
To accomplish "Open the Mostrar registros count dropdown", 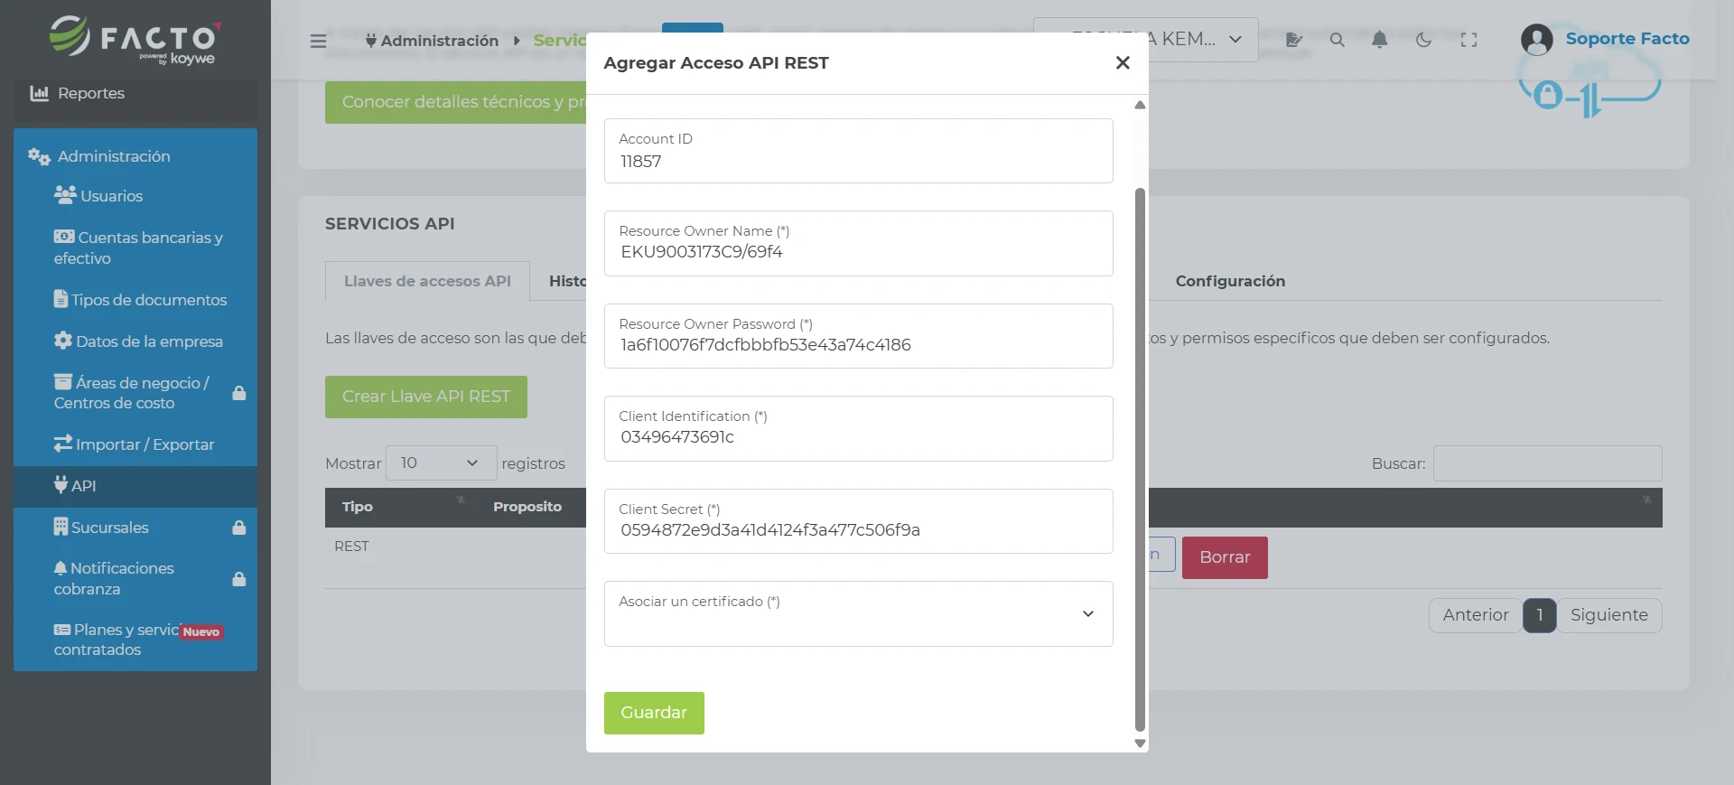I will (x=442, y=463).
